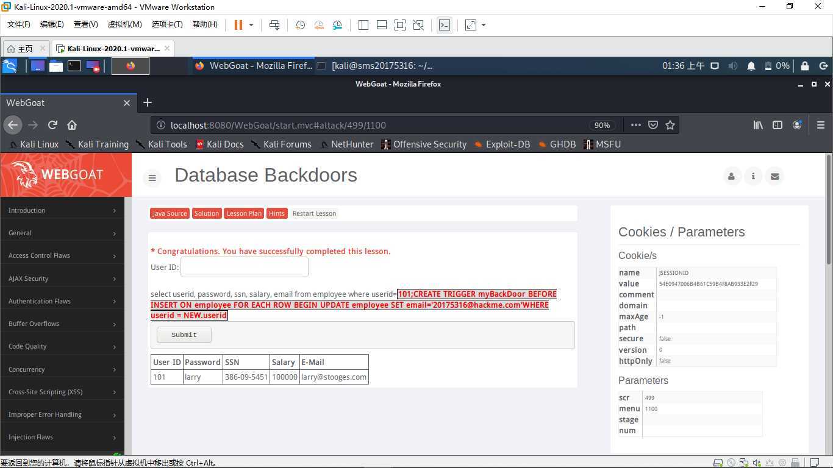Open the Offensive Security bookmark
Image resolution: width=833 pixels, height=468 pixels.
click(424, 144)
